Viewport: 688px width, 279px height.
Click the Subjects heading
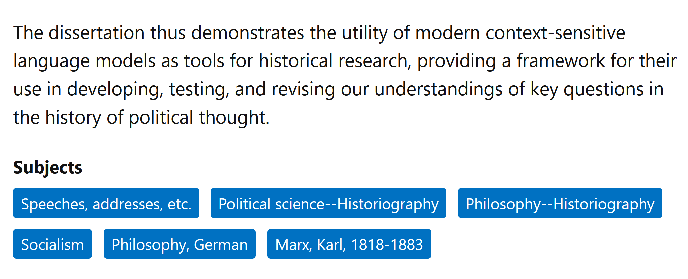pos(47,167)
